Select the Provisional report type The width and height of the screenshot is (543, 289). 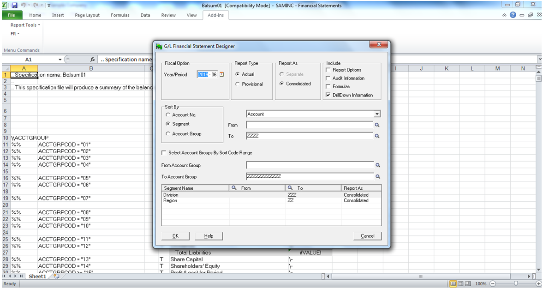pos(249,84)
